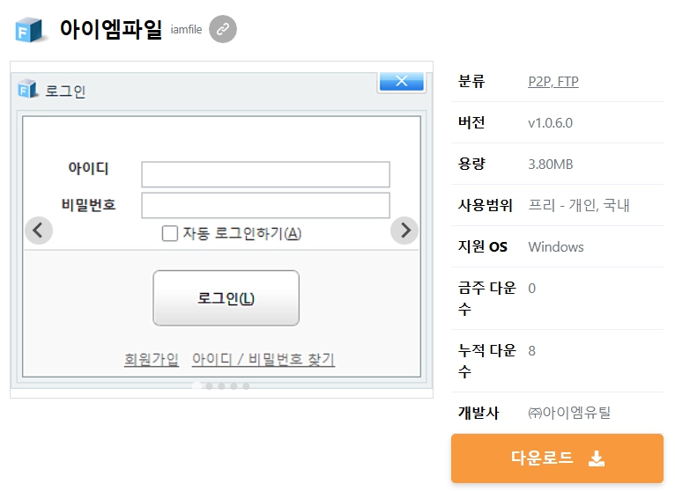
Task: Click the 누적 다운수 value 8
Action: pyautogui.click(x=531, y=351)
